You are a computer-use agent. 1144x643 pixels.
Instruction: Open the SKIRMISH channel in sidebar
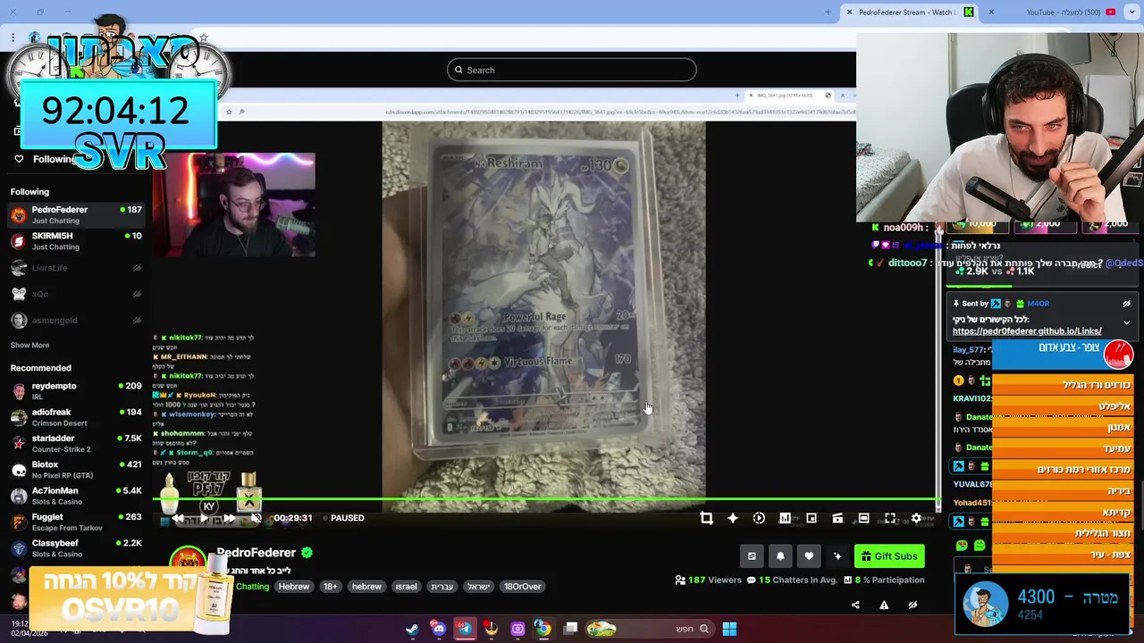76,241
